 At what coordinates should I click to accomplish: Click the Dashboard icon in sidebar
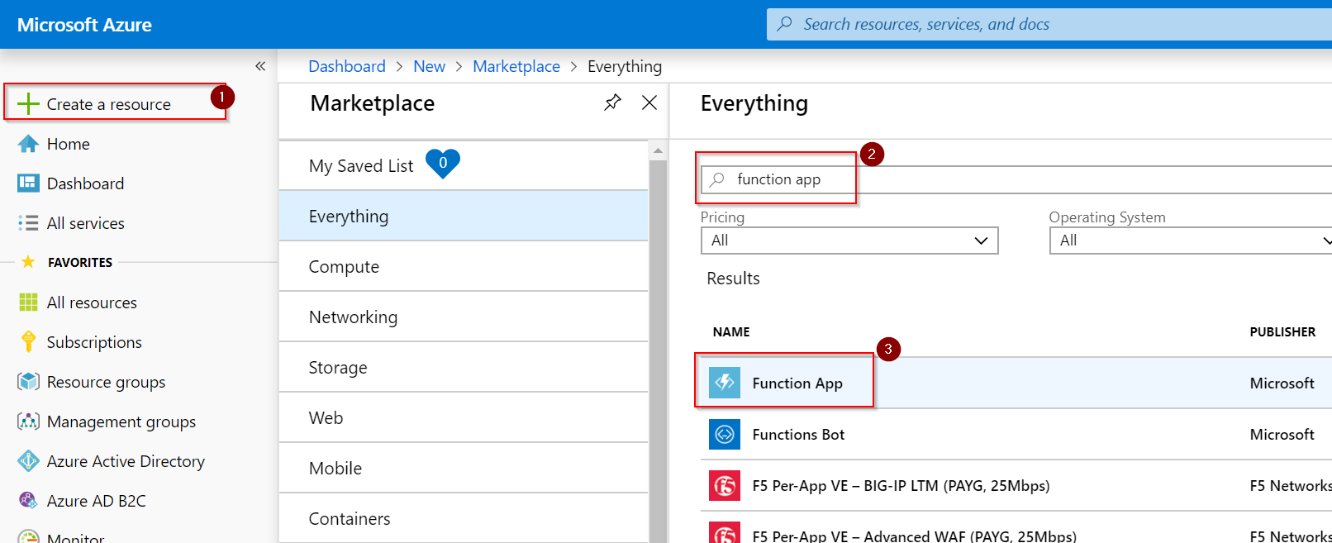28,183
